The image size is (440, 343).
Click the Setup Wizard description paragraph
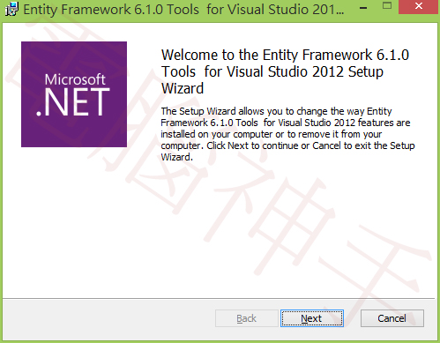click(x=287, y=134)
